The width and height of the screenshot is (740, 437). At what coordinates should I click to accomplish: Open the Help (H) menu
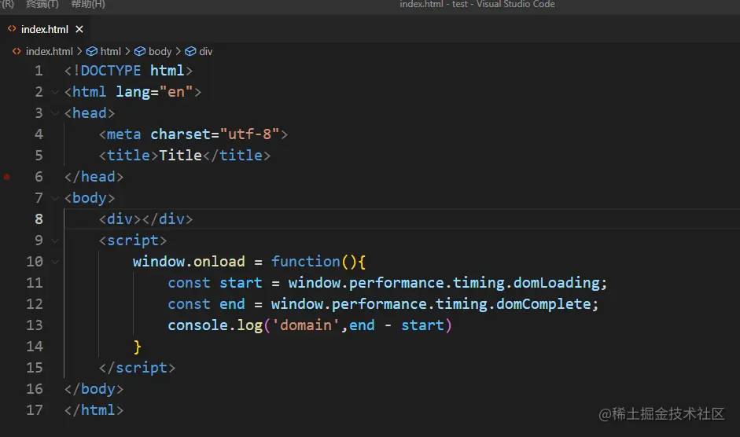88,4
